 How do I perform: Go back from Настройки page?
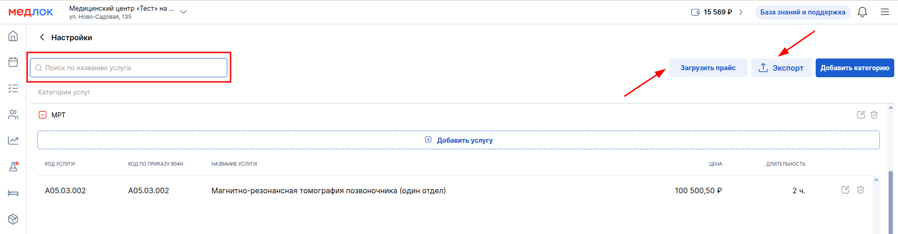[x=42, y=37]
